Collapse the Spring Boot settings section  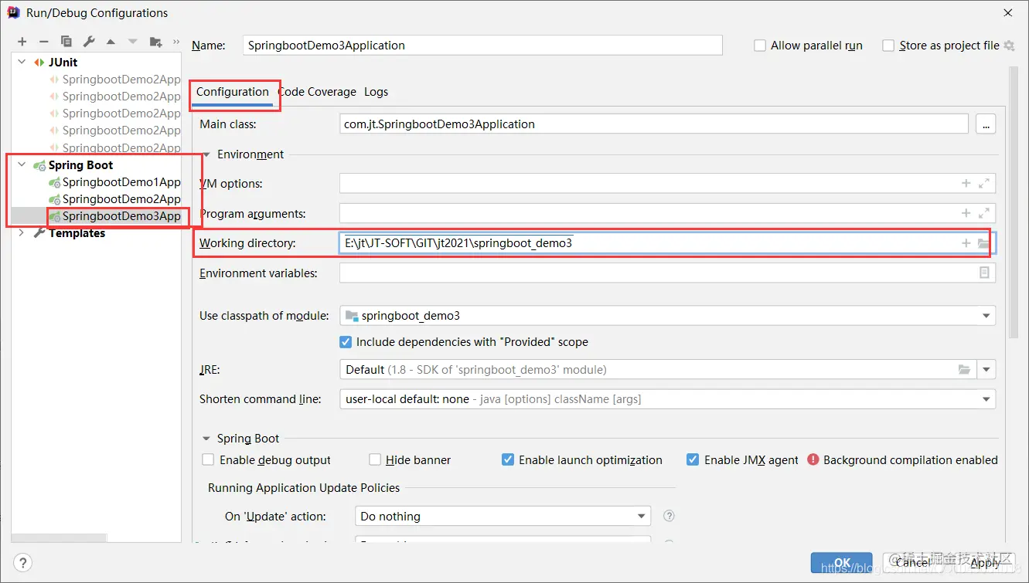206,439
